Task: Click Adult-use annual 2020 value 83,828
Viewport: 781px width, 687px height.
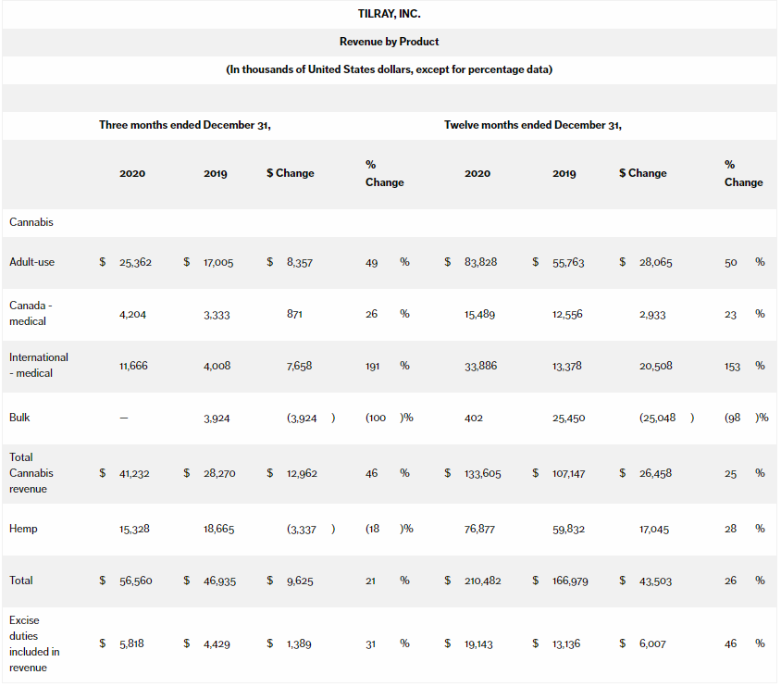Action: click(480, 262)
